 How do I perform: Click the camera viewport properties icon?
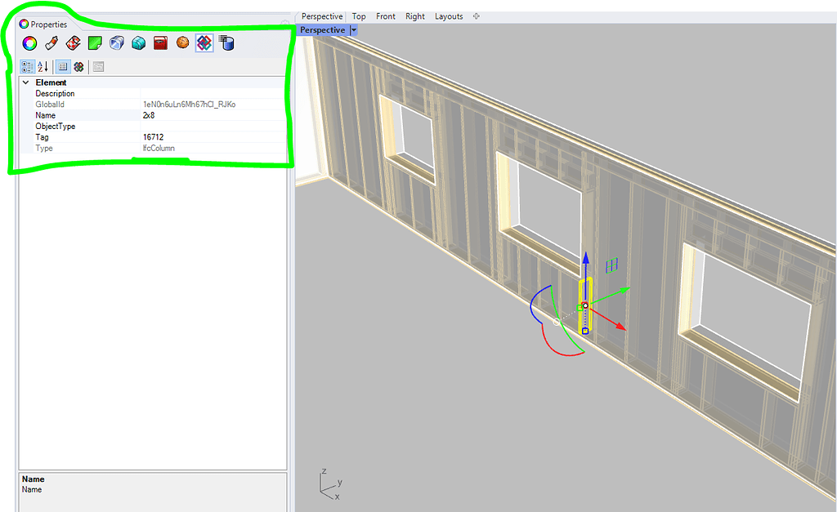click(x=116, y=42)
